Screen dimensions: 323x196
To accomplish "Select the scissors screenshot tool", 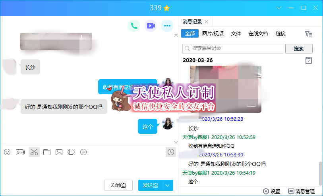I will point(34,152).
